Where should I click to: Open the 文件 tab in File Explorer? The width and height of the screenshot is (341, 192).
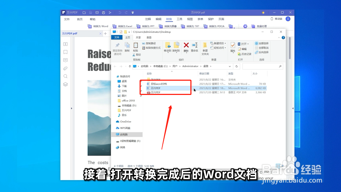(x=117, y=37)
